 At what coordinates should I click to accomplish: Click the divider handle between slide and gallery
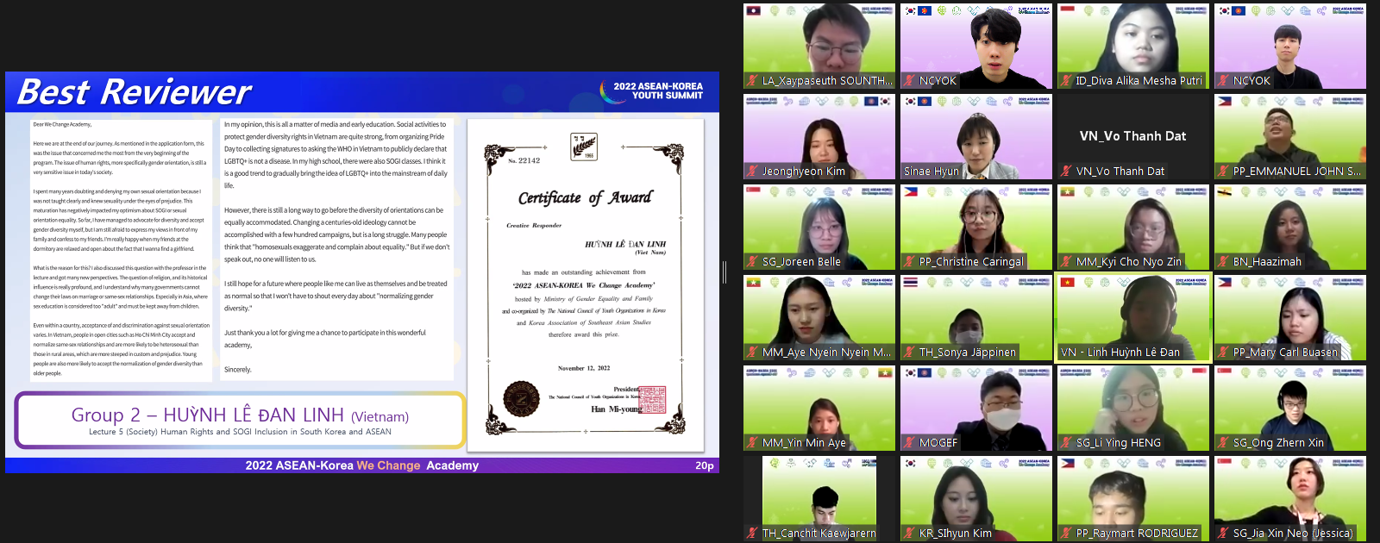point(724,272)
